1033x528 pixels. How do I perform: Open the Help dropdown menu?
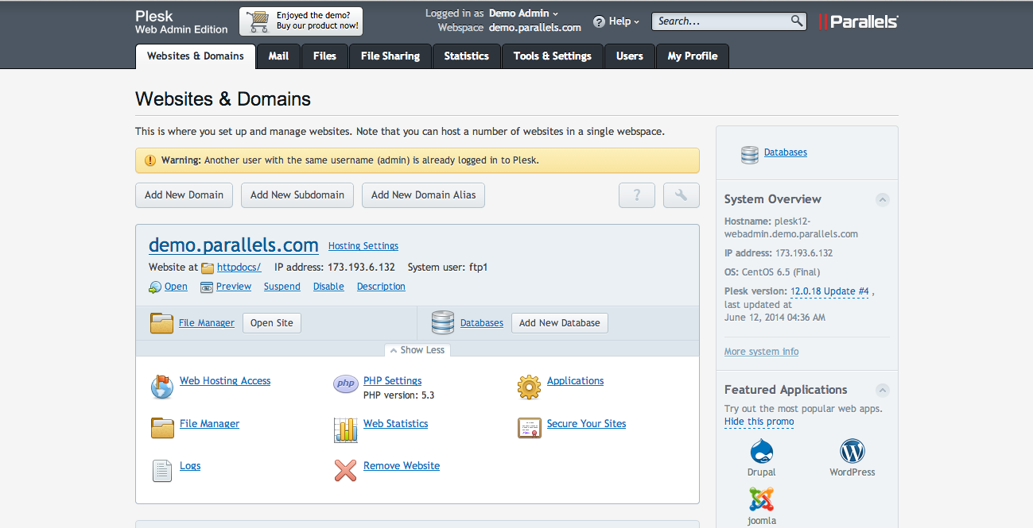(x=623, y=21)
